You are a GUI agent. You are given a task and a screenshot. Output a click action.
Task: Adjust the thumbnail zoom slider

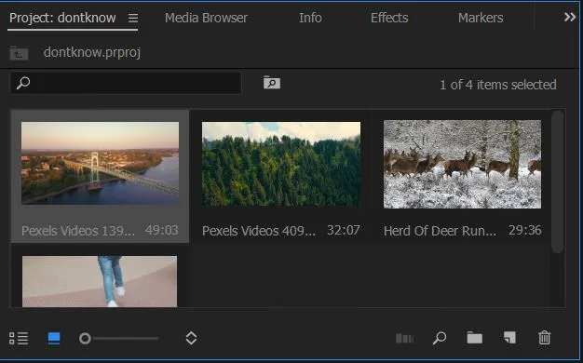(x=118, y=339)
